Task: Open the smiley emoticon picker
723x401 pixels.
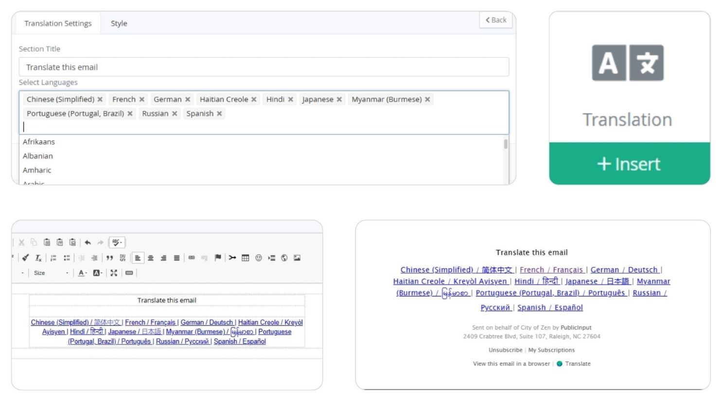Action: coord(259,258)
